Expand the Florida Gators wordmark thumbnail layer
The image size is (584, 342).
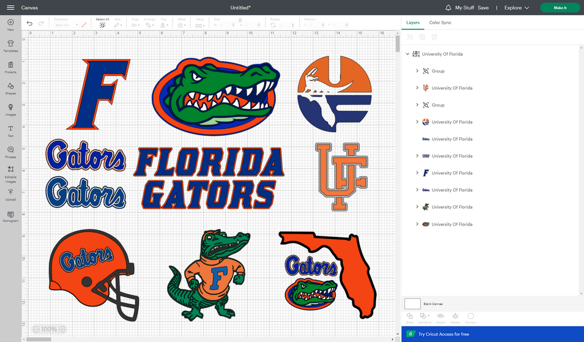(x=417, y=155)
